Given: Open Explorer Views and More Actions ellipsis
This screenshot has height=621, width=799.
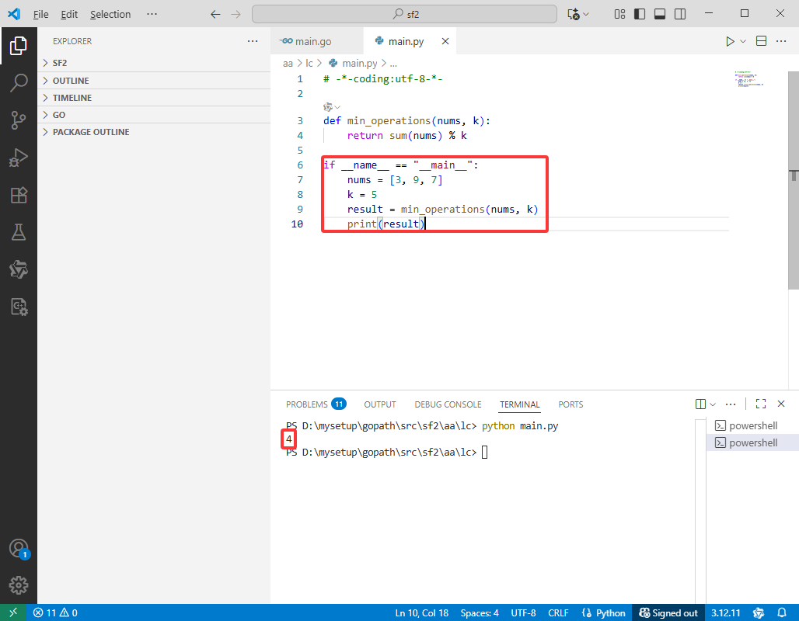Looking at the screenshot, I should pos(253,41).
